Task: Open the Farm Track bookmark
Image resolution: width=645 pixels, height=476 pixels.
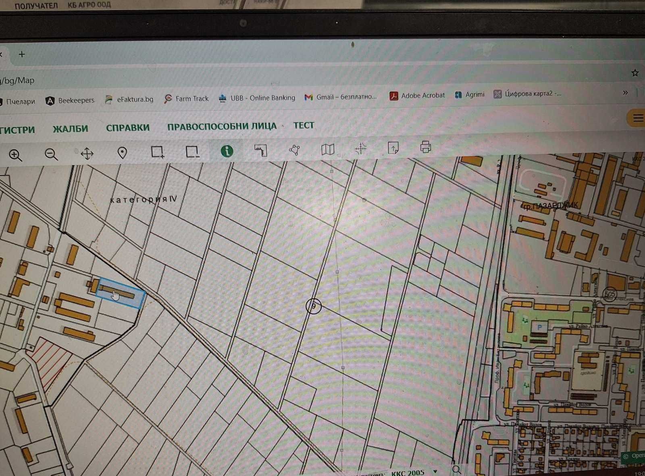Action: pyautogui.click(x=186, y=98)
